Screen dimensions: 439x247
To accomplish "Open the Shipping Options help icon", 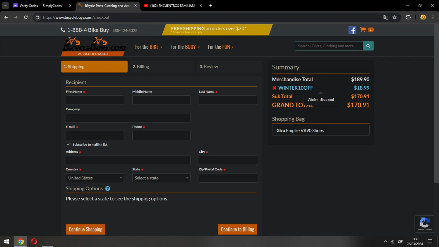I will [108, 188].
